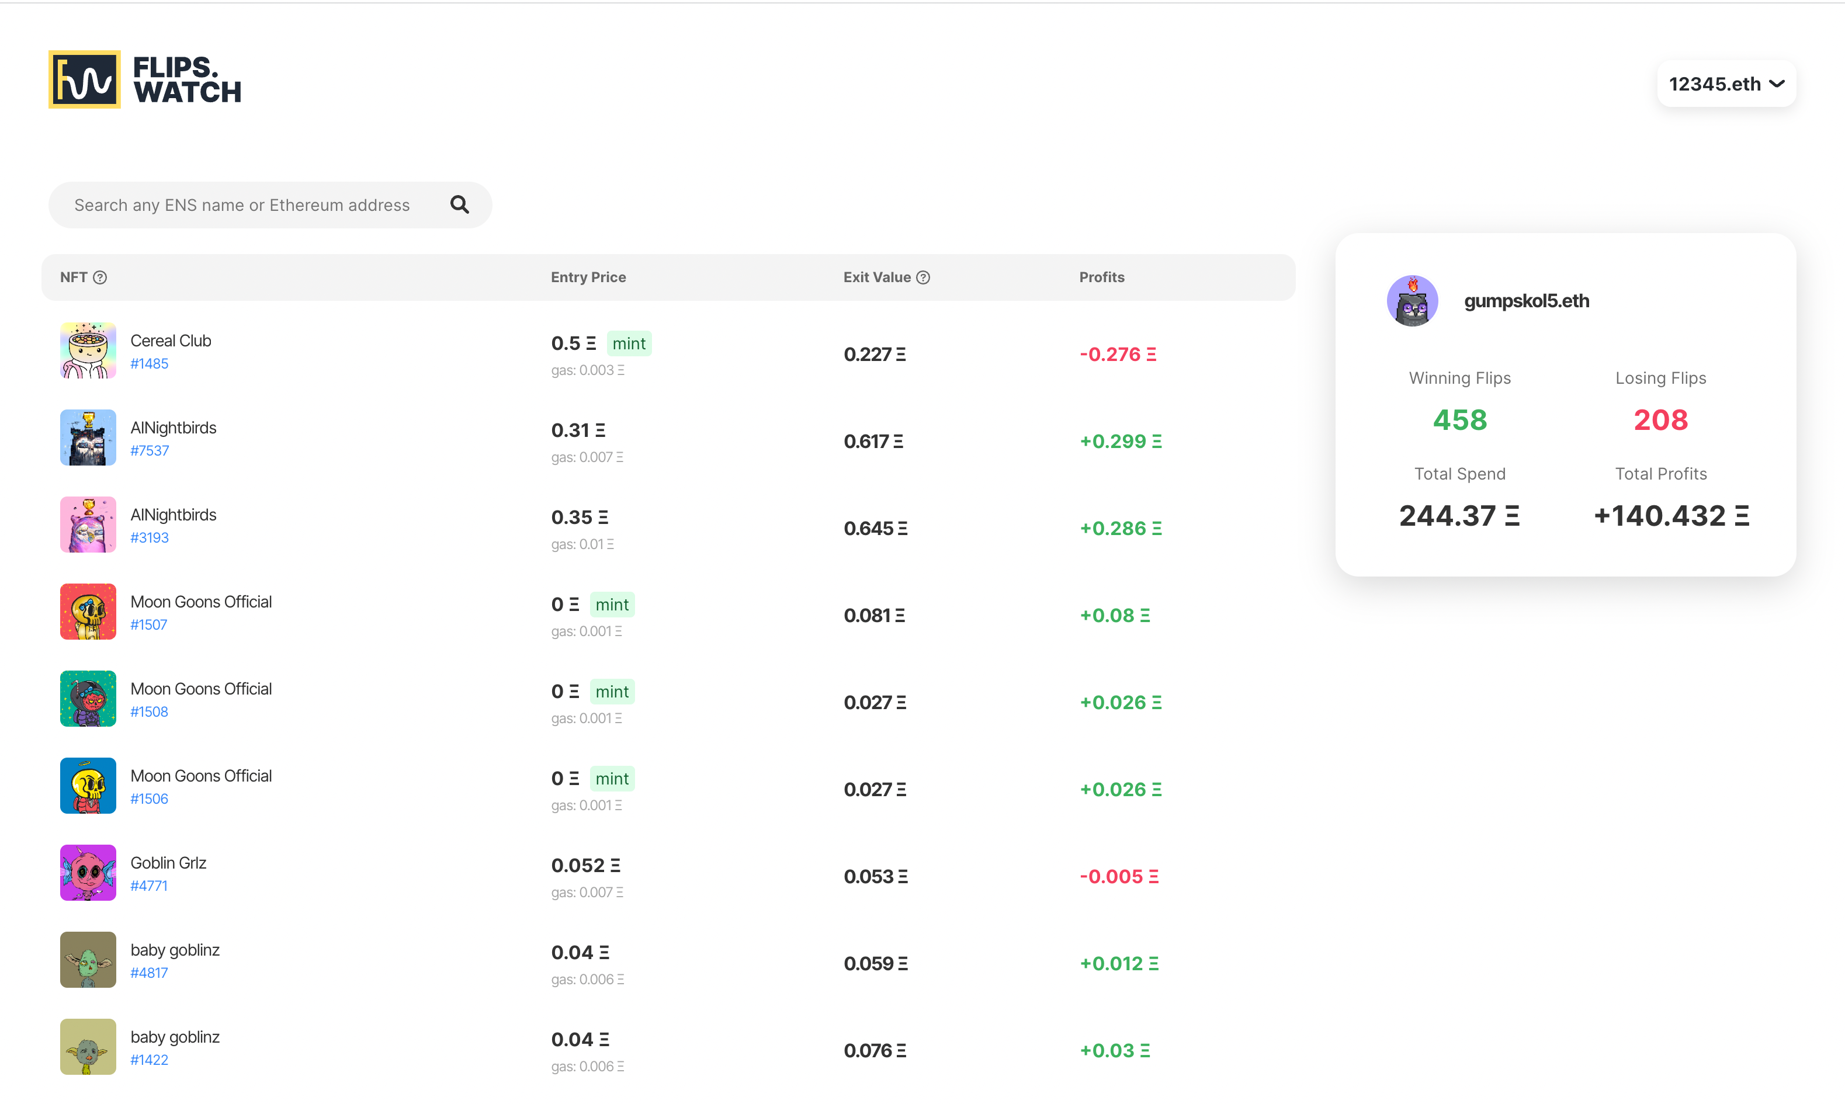Viewport: 1845px width, 1104px height.
Task: Click the Goblin Grlz collection name
Action: (169, 863)
